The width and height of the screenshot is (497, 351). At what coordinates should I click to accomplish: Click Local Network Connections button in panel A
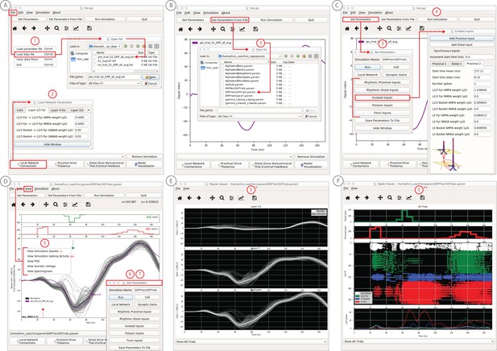point(28,164)
